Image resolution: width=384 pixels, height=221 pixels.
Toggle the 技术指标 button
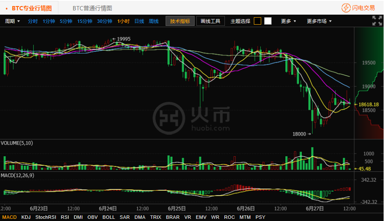(180, 21)
